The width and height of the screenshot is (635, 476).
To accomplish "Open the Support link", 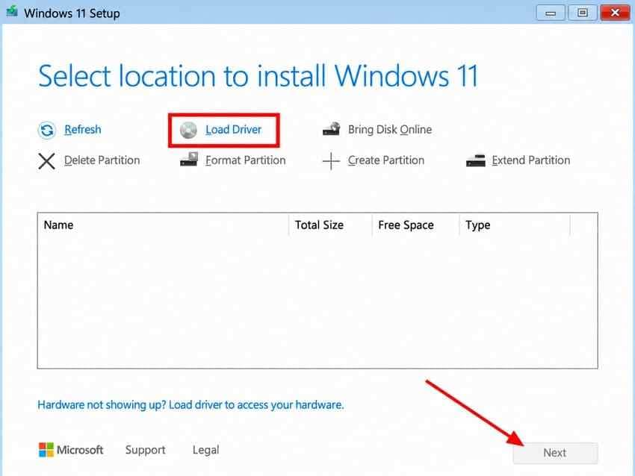I will pos(146,450).
